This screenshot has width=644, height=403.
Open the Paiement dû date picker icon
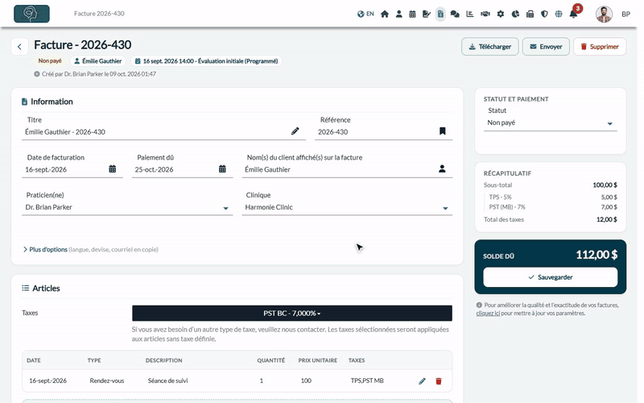[222, 168]
